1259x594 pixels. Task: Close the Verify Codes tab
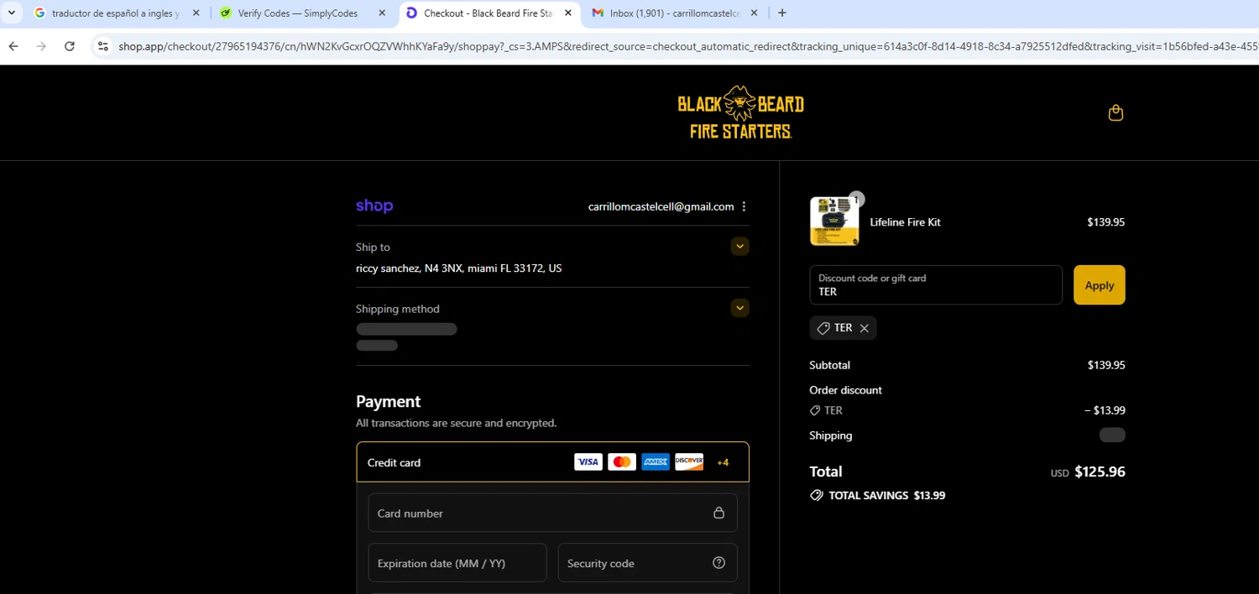pos(382,13)
